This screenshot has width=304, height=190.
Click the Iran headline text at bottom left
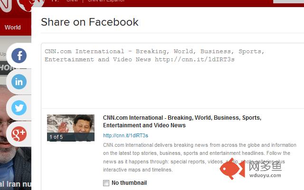click(x=15, y=184)
